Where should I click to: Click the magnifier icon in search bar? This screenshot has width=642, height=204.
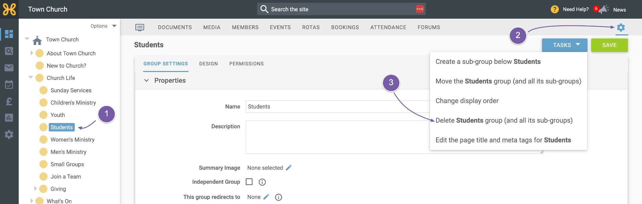(x=264, y=9)
